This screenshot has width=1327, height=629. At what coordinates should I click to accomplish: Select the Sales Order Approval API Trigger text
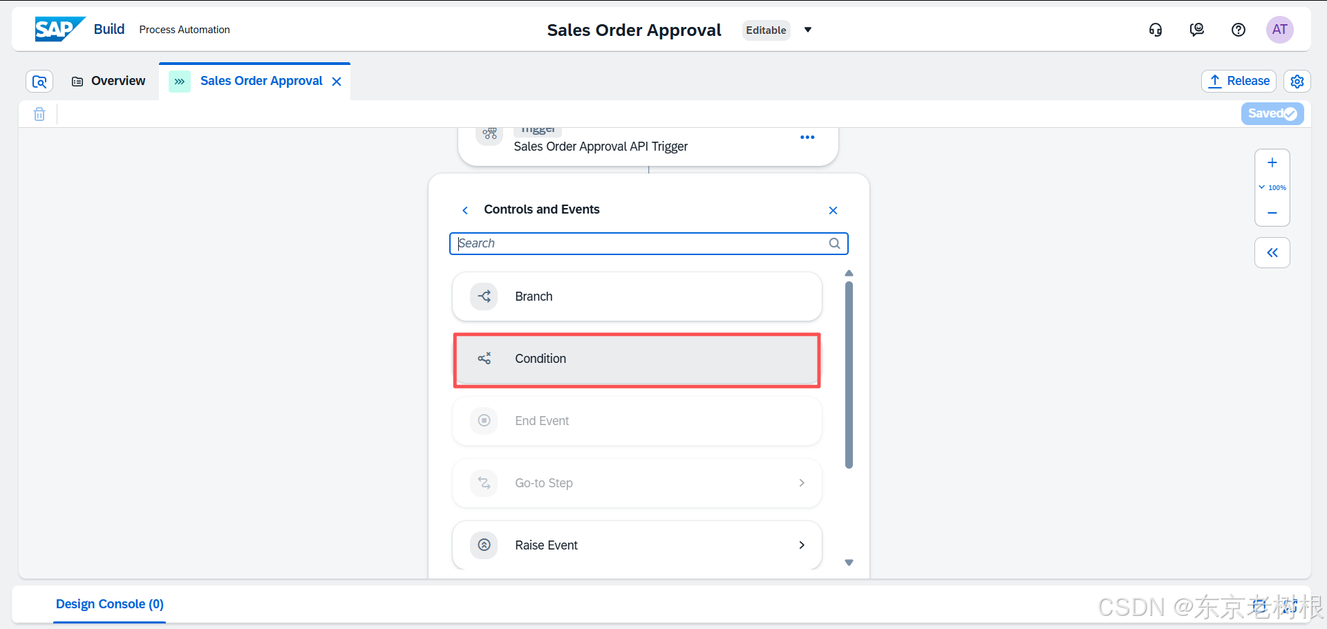tap(601, 147)
